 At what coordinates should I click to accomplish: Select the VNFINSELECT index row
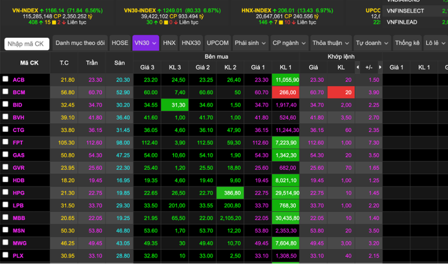(415, 11)
